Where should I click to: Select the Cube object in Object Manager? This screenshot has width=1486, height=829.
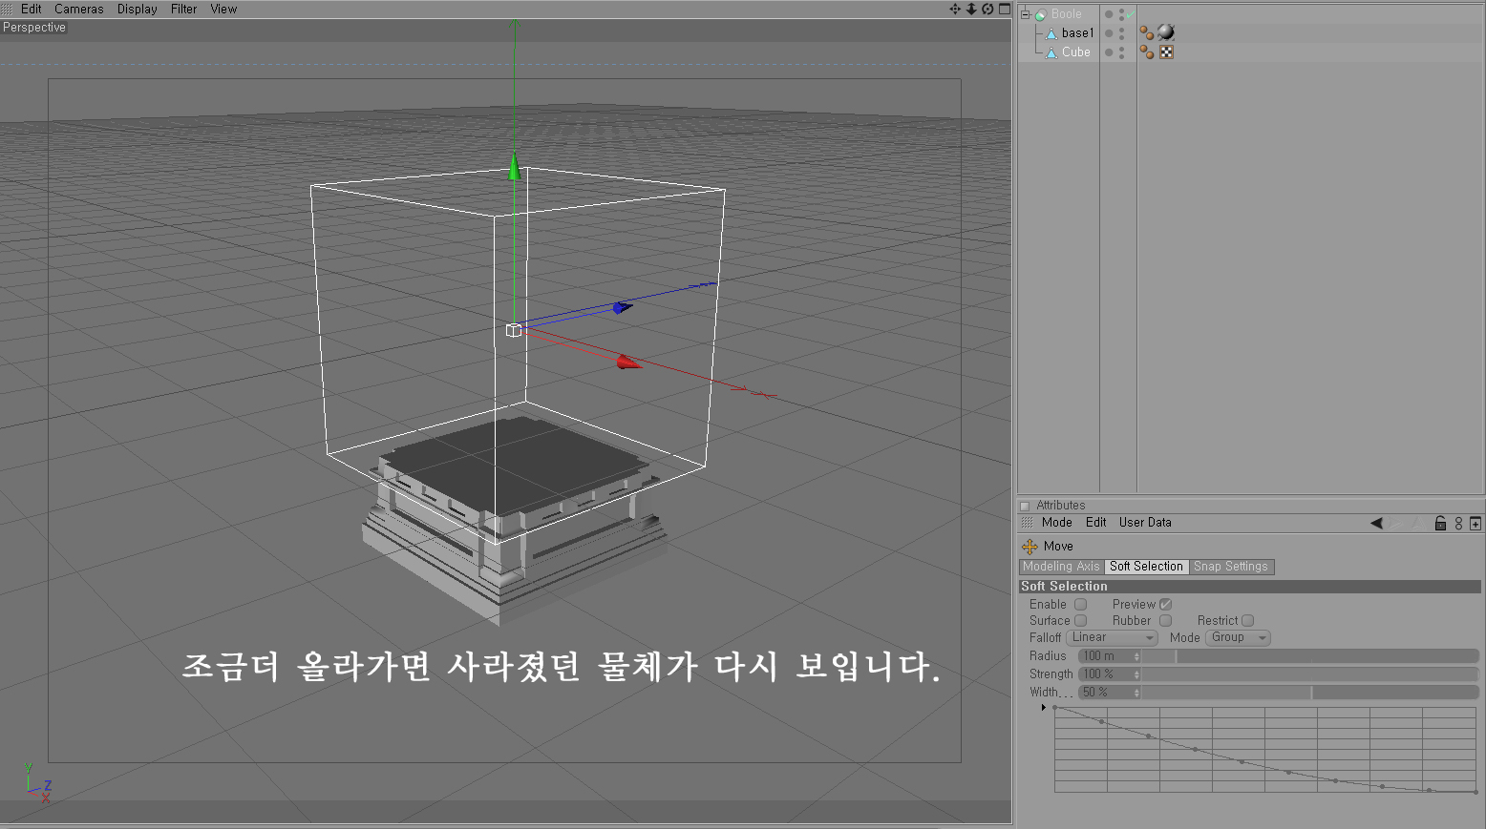tap(1076, 52)
